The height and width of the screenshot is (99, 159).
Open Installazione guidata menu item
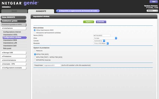point(13,21)
